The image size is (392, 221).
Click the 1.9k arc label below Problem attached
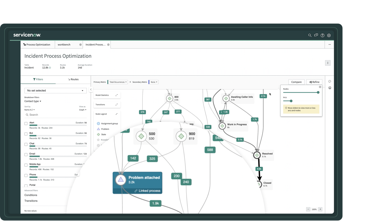click(156, 203)
